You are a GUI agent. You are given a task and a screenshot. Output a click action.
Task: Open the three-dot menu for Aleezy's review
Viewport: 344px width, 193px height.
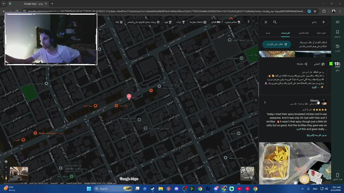point(265,102)
